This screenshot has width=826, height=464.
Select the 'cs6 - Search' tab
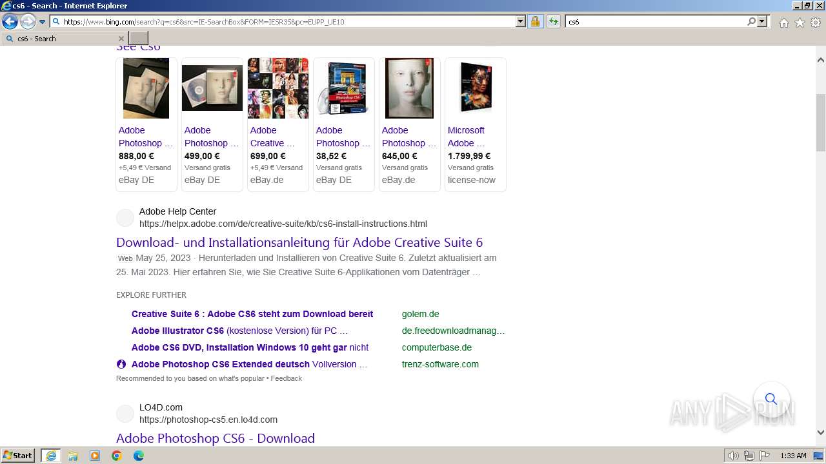(x=65, y=39)
